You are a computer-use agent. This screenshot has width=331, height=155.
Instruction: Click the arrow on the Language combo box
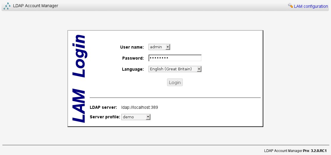pyautogui.click(x=199, y=69)
